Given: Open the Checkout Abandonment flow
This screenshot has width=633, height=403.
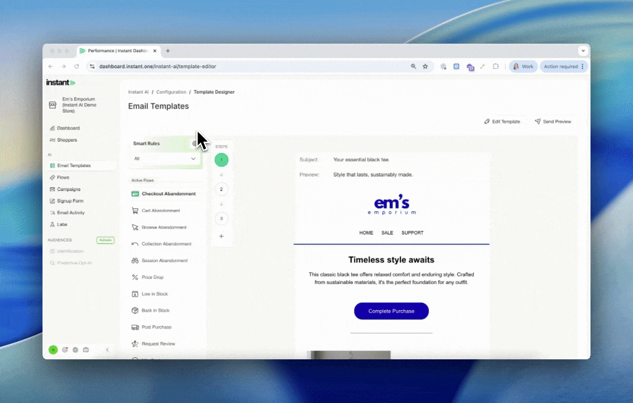Looking at the screenshot, I should point(168,194).
